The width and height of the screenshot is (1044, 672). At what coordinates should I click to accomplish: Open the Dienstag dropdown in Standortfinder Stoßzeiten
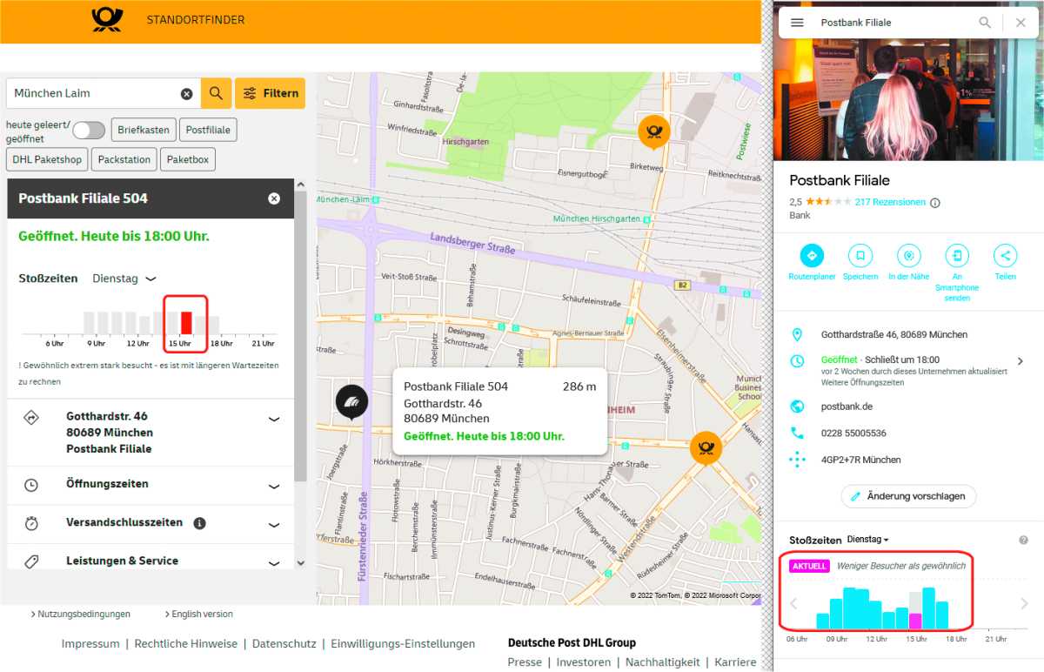click(x=124, y=279)
